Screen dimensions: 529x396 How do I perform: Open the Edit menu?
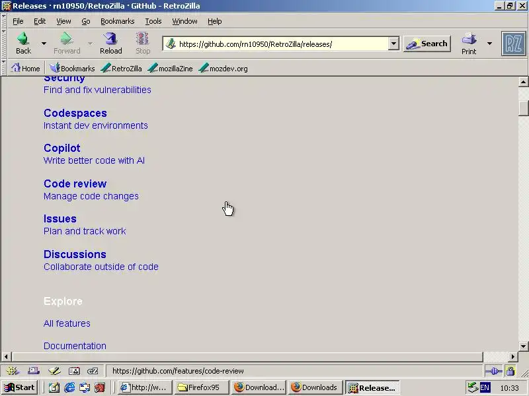40,21
